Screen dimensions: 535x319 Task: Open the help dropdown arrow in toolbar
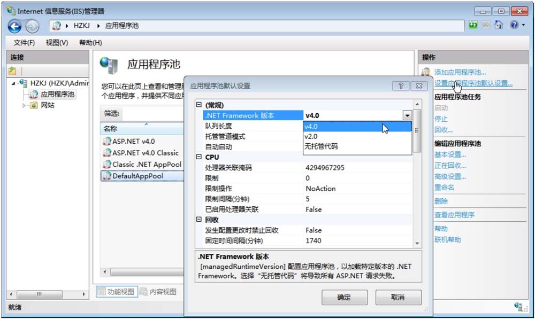[523, 25]
